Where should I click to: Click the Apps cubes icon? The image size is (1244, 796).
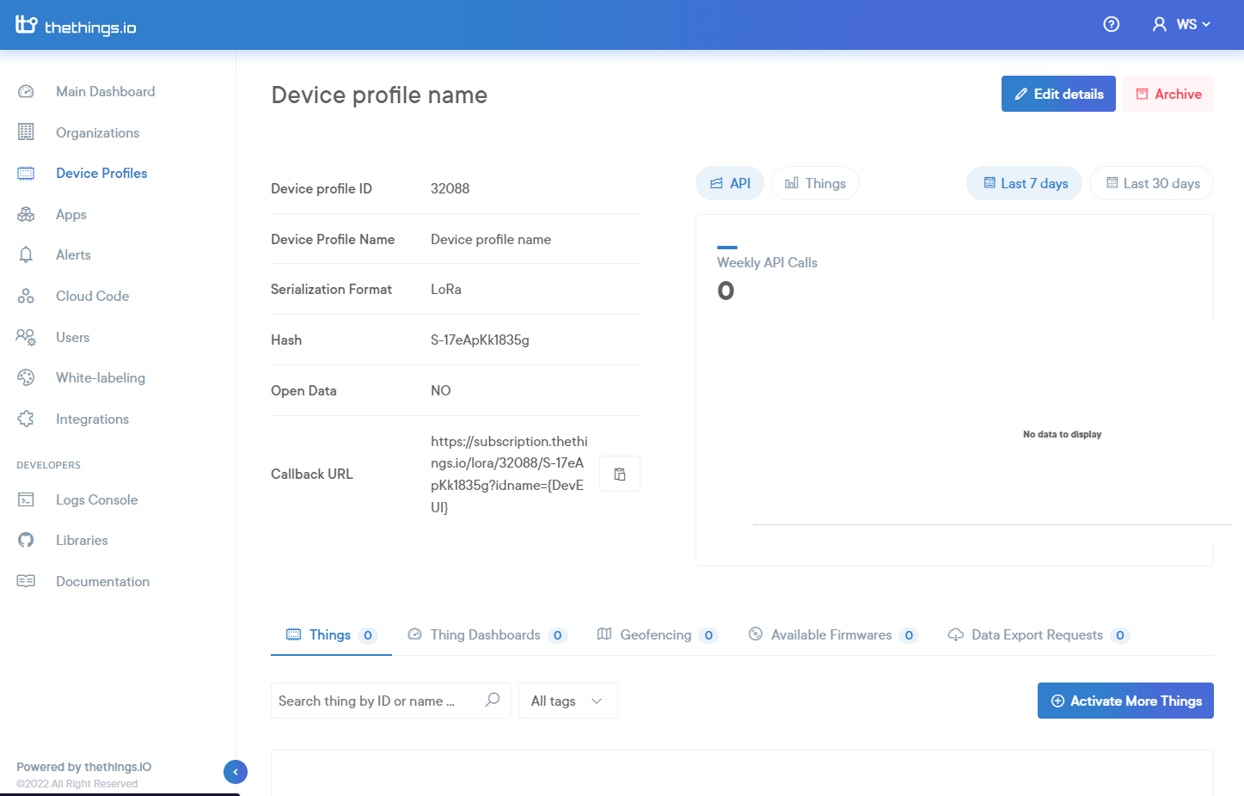point(26,214)
